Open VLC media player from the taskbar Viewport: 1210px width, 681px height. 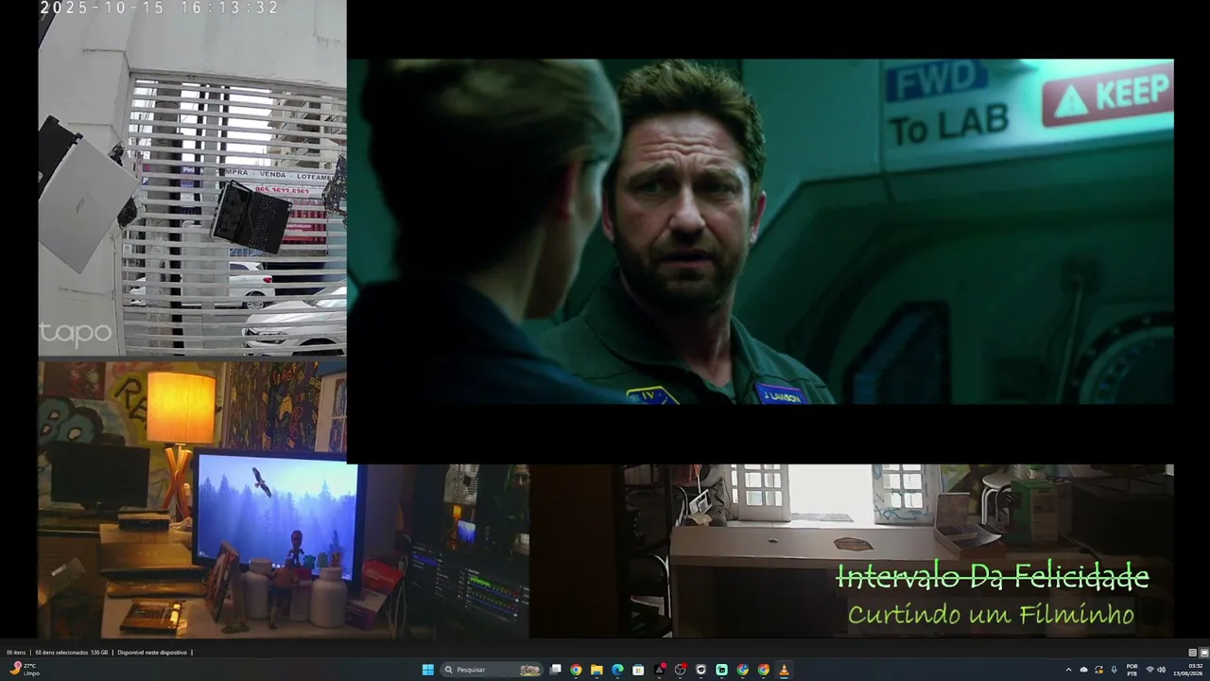(784, 670)
